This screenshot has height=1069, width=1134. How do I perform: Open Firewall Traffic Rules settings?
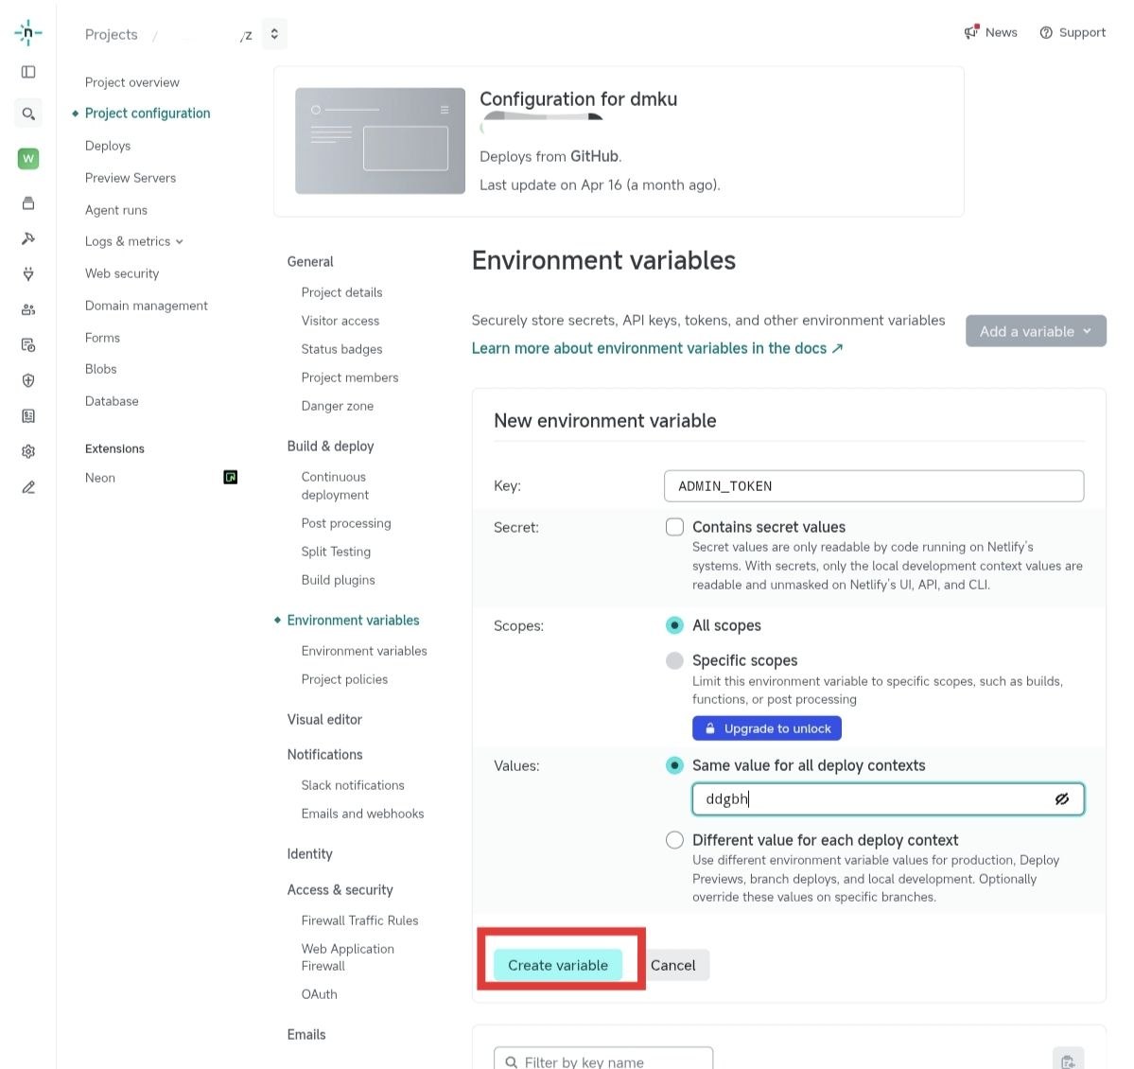tap(359, 920)
